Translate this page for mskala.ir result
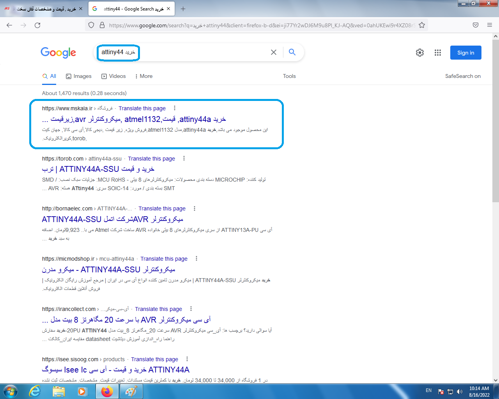This screenshot has height=399, width=499. (x=142, y=108)
